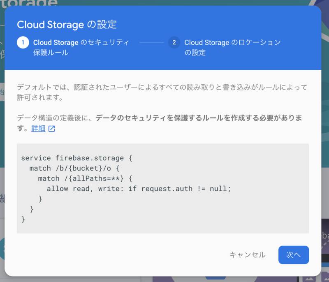Click the 次へ (Next) button
Screen dimensions: 329x282
coord(294,255)
